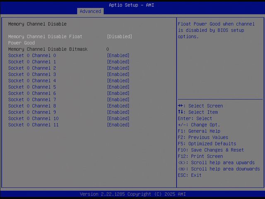Toggle Socket 0 Channel 8 Enabled value
The height and width of the screenshot is (199, 265).
click(x=118, y=106)
